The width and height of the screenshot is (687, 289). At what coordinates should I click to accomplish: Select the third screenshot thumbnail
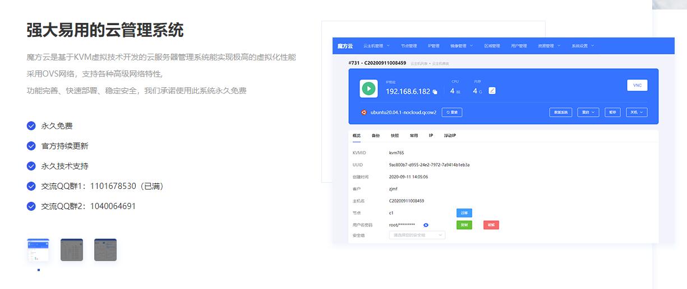[x=105, y=250]
